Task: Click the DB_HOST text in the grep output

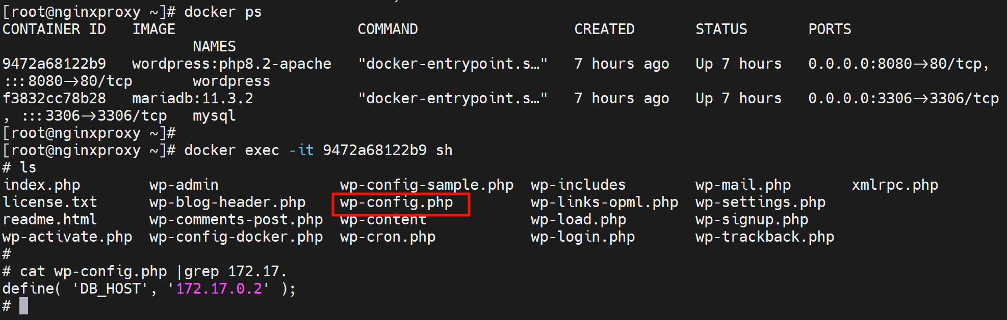Action: coord(110,289)
